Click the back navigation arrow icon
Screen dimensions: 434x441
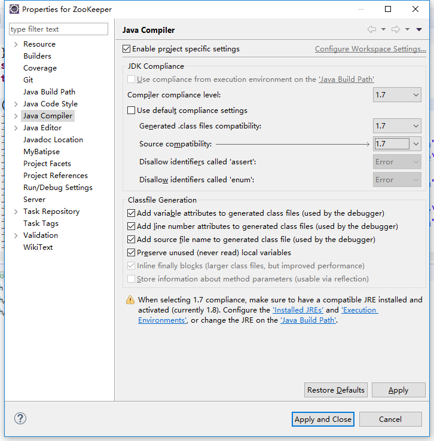[372, 29]
